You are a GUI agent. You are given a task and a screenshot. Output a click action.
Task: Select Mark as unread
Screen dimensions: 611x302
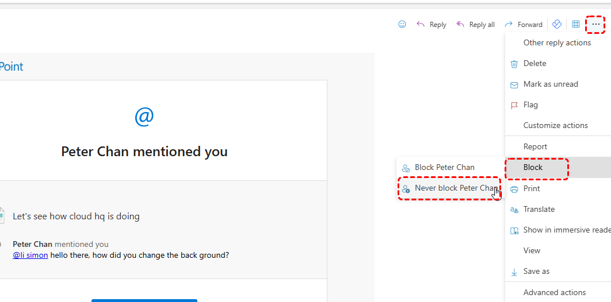pos(551,84)
